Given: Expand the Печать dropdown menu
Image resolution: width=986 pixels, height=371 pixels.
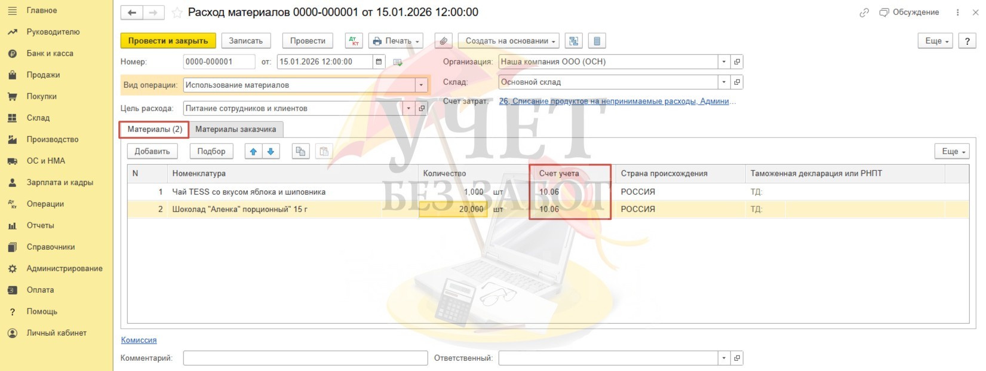Looking at the screenshot, I should (395, 41).
